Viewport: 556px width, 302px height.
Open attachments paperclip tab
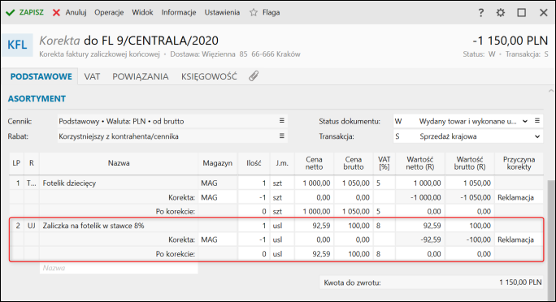point(254,76)
